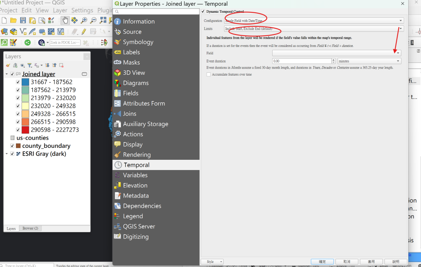Expand the ESRI Gray (dark) tree node
The width and height of the screenshot is (421, 267).
pyautogui.click(x=7, y=154)
